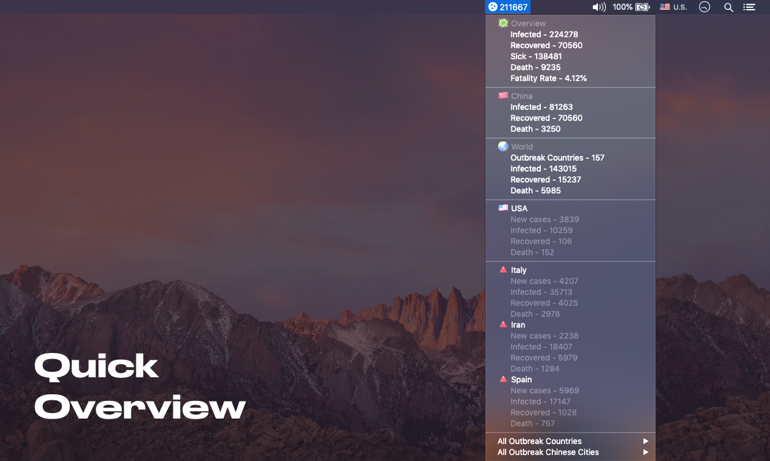Click Italy 'Infected - 35713' row
The width and height of the screenshot is (770, 461).
coord(571,292)
